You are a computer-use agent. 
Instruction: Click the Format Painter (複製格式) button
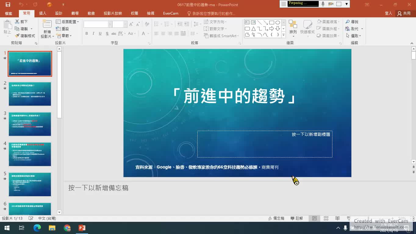tap(25, 36)
